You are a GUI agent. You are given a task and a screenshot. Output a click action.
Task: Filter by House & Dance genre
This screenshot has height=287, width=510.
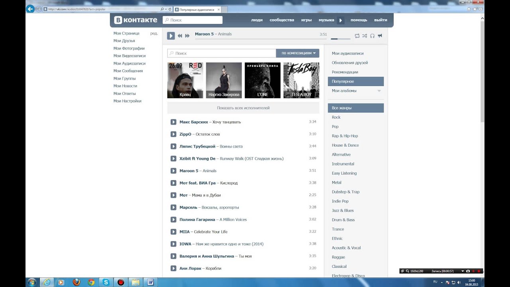tap(345, 145)
